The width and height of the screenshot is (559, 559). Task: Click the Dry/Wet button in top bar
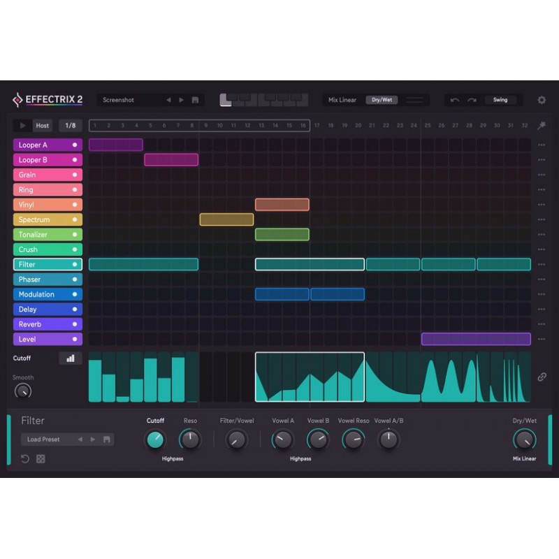click(x=382, y=100)
